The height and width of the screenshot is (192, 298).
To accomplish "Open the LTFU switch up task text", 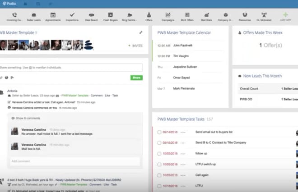I will tap(205, 165).
